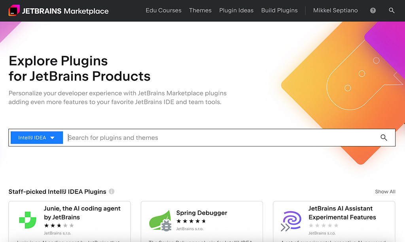Open Mikkel Septiano account menu
The width and height of the screenshot is (405, 242).
click(x=335, y=10)
